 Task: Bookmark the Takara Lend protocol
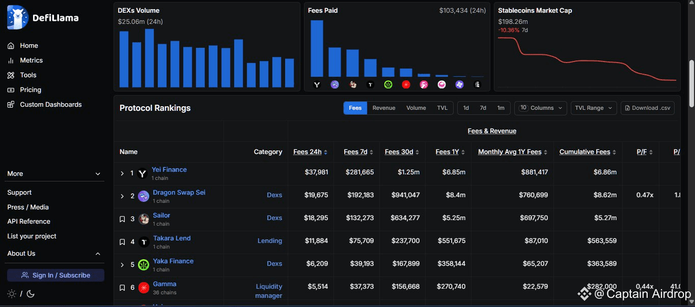(122, 242)
